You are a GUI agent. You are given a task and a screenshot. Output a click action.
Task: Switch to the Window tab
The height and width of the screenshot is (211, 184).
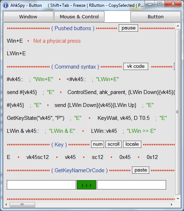28,17
